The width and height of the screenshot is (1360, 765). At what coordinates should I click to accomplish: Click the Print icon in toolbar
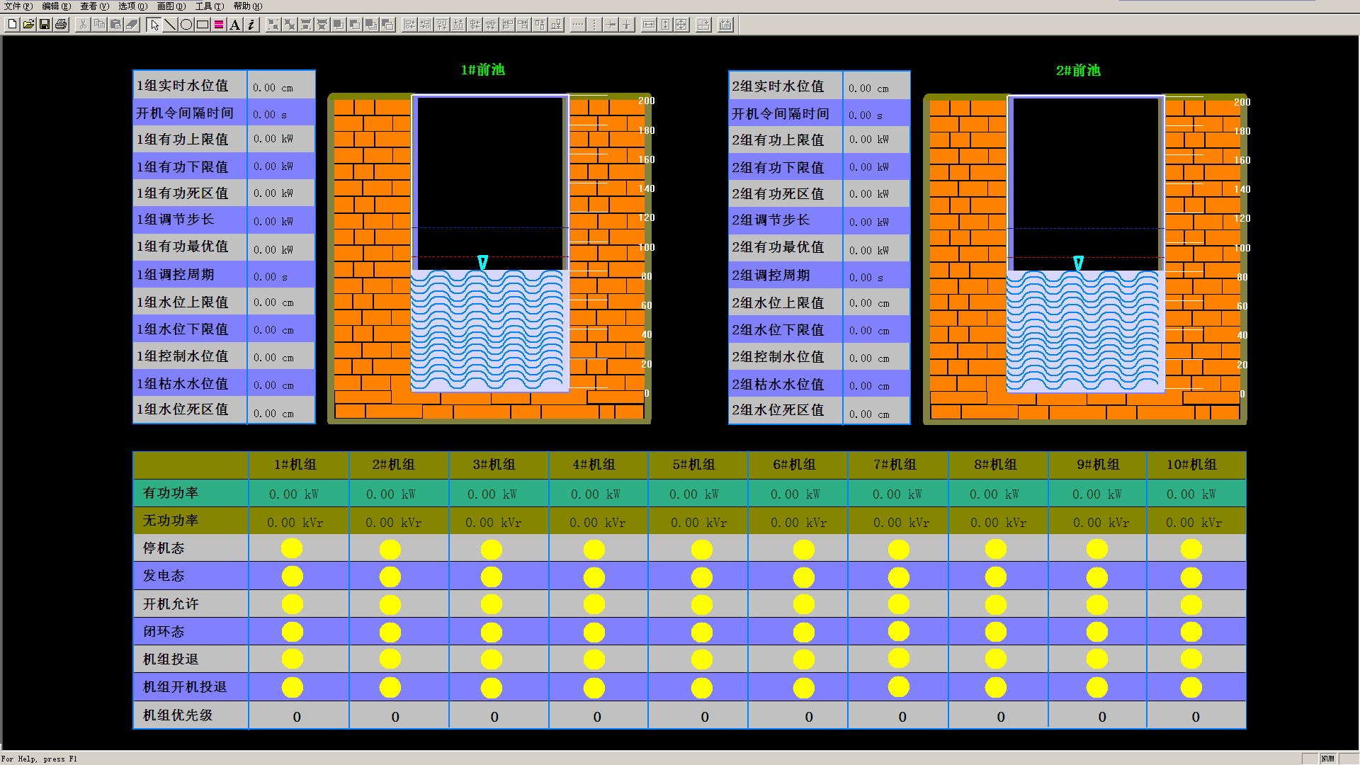click(x=61, y=25)
